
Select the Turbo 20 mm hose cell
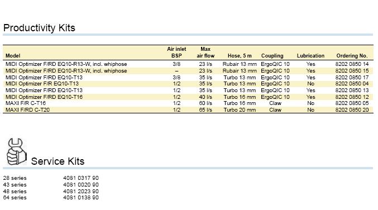[x=240, y=110]
